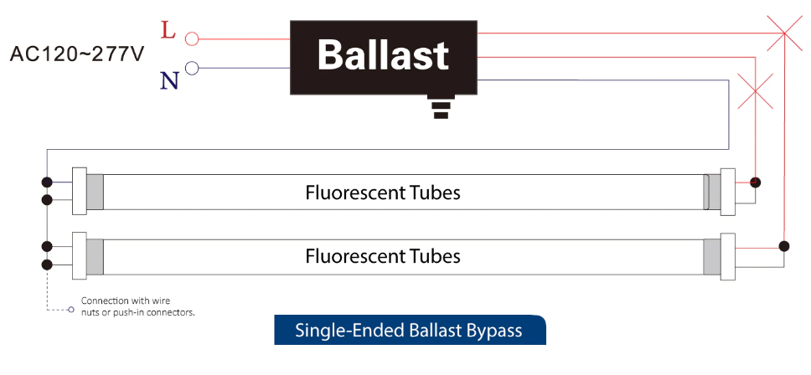811x375 pixels.
Task: Click the lower Fluorescent Tubes label
Action: tap(383, 254)
